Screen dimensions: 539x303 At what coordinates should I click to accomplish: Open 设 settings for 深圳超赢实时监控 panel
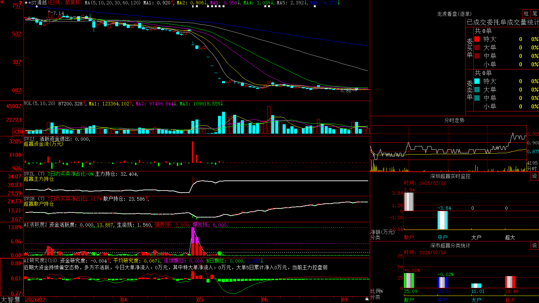[535, 176]
